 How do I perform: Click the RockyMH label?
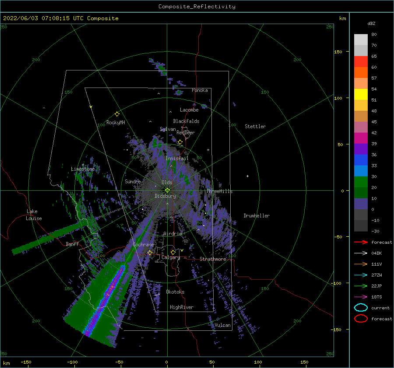point(116,123)
